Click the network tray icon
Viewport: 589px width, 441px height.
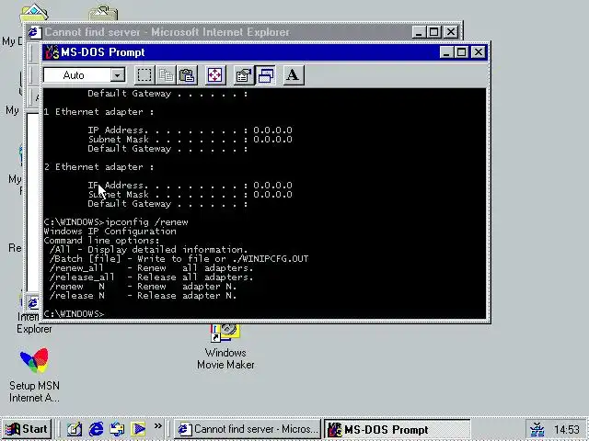537,429
